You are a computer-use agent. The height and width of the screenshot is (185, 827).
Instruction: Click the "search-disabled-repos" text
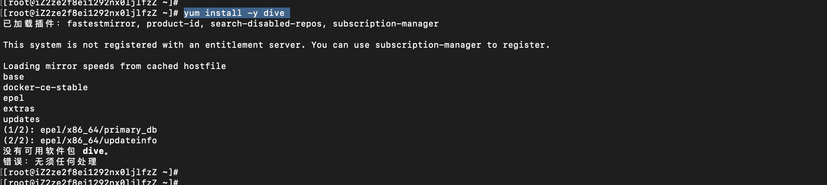(x=266, y=24)
